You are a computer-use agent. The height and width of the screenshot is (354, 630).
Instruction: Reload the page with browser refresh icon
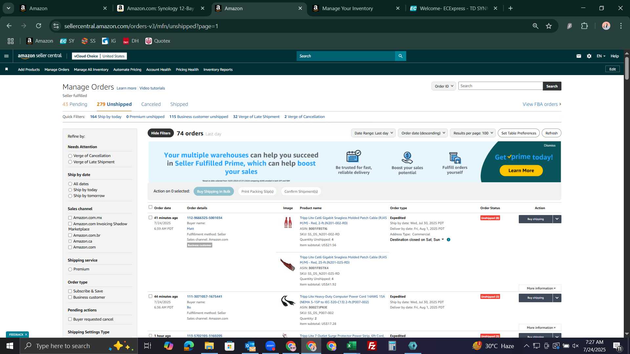click(39, 26)
